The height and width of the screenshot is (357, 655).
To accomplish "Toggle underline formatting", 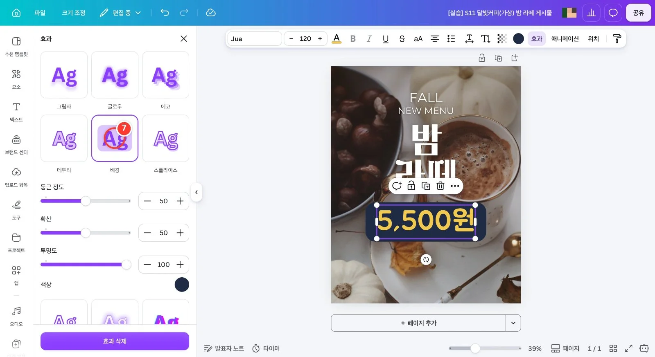I will (x=386, y=39).
